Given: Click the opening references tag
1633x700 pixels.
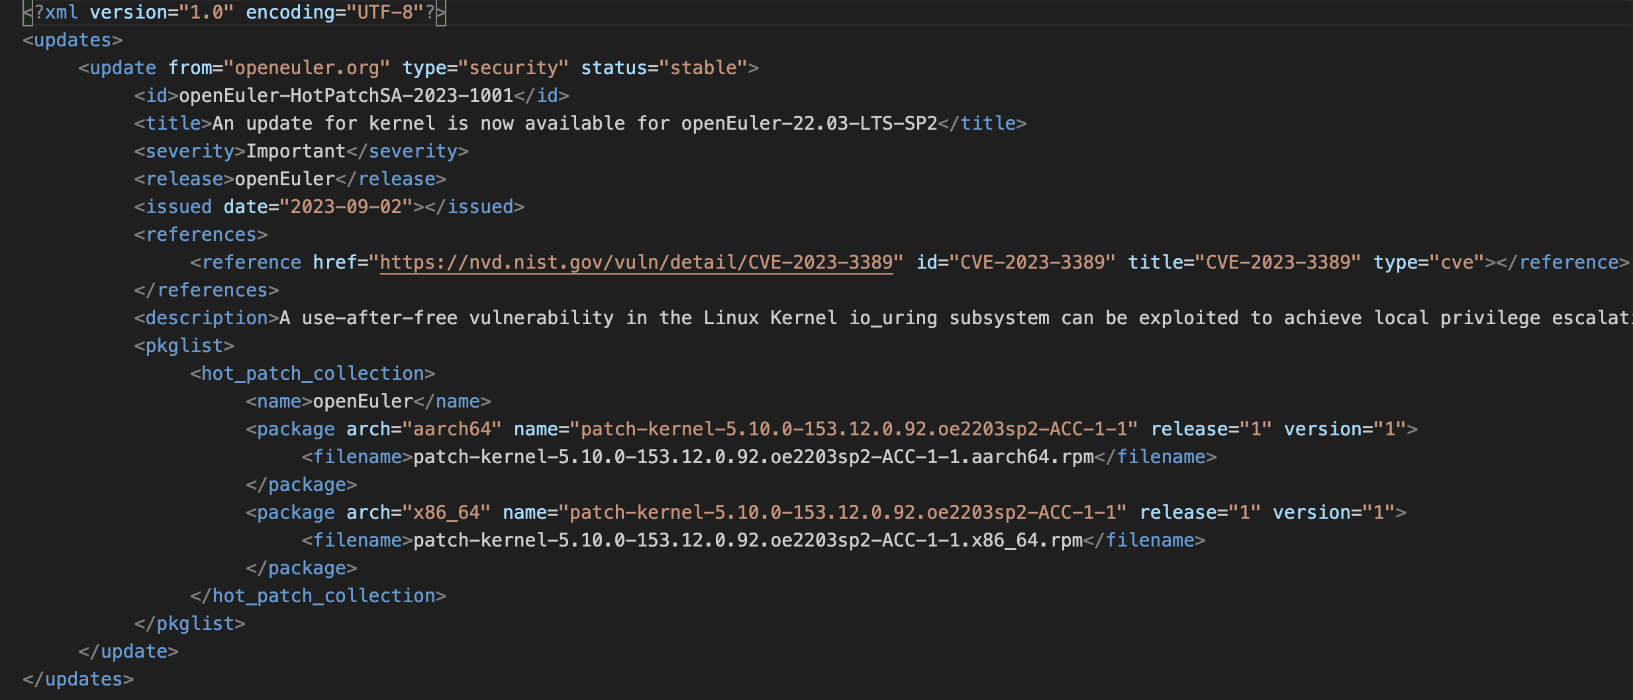Looking at the screenshot, I should pyautogui.click(x=201, y=235).
